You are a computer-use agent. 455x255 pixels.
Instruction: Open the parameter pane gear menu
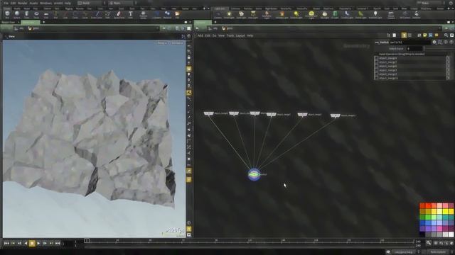[434, 42]
